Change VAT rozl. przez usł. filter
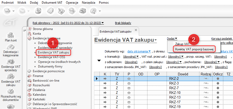Image resolution: width=233 pixels, height=109 pixels. [x=176, y=57]
